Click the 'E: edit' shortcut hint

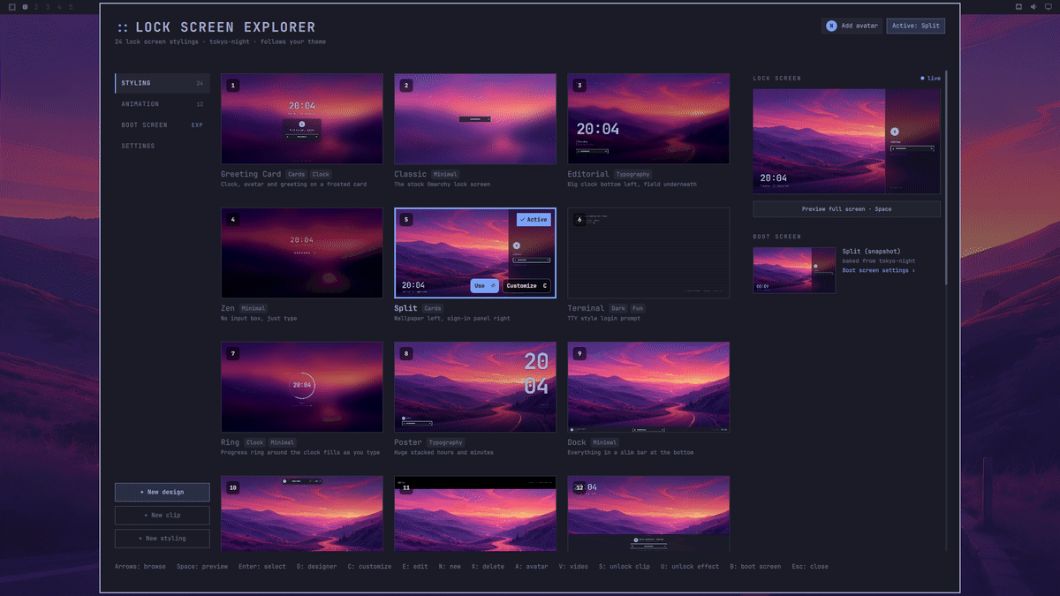point(414,567)
